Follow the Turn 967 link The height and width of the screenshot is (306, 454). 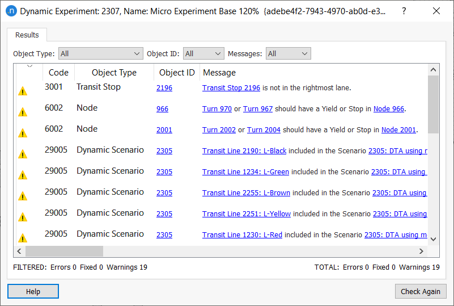pyautogui.click(x=258, y=109)
